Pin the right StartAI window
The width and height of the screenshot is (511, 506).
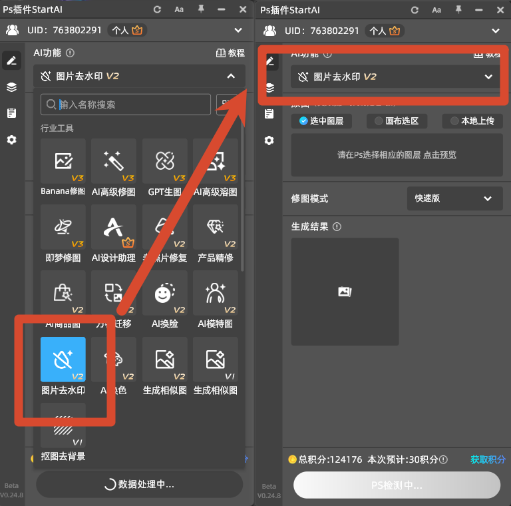(458, 10)
